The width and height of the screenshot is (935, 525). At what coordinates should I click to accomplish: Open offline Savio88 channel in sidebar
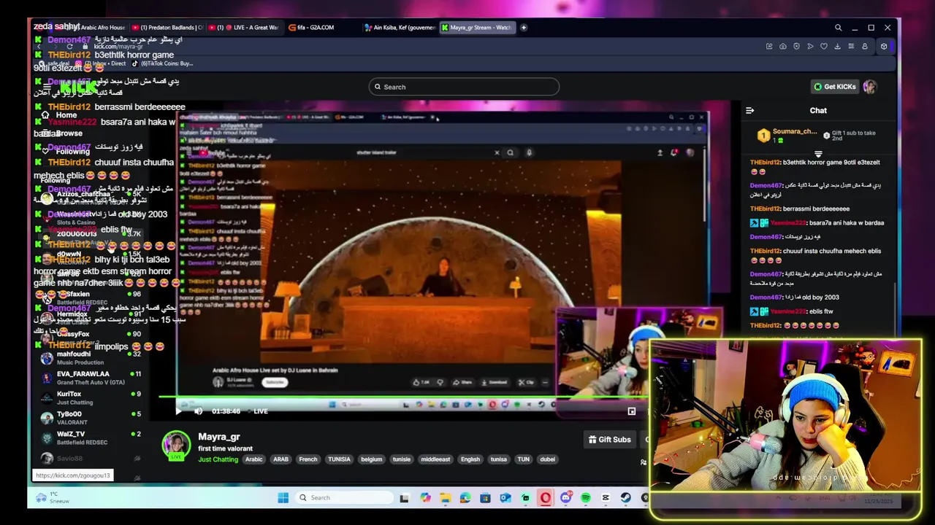click(90, 458)
